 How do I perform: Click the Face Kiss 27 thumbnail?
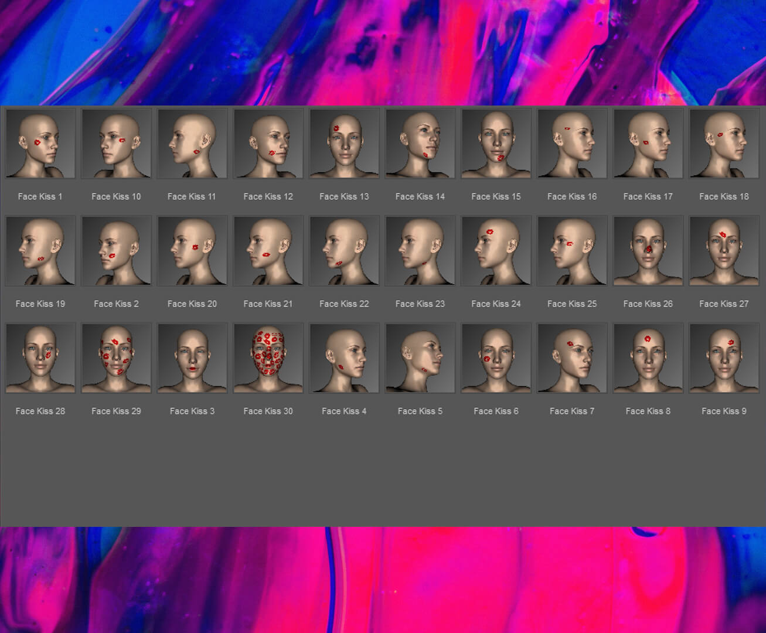[724, 250]
